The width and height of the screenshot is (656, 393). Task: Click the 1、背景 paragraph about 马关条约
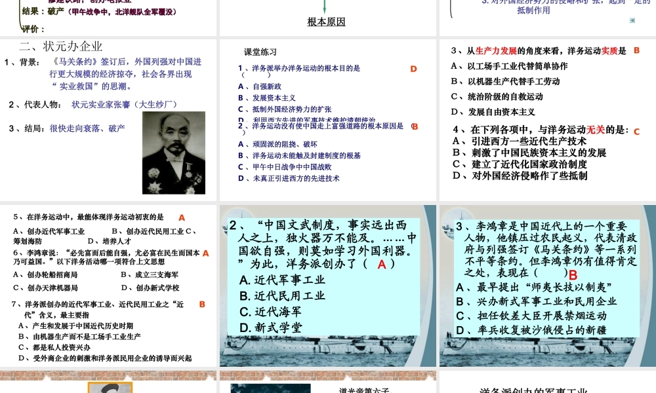tap(104, 74)
